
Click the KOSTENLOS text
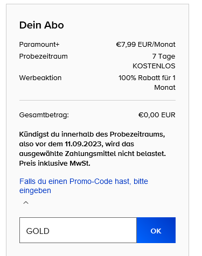pyautogui.click(x=154, y=66)
